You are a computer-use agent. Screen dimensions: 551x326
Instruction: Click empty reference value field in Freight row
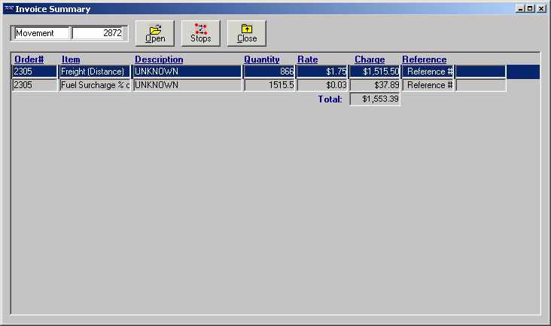pos(481,72)
